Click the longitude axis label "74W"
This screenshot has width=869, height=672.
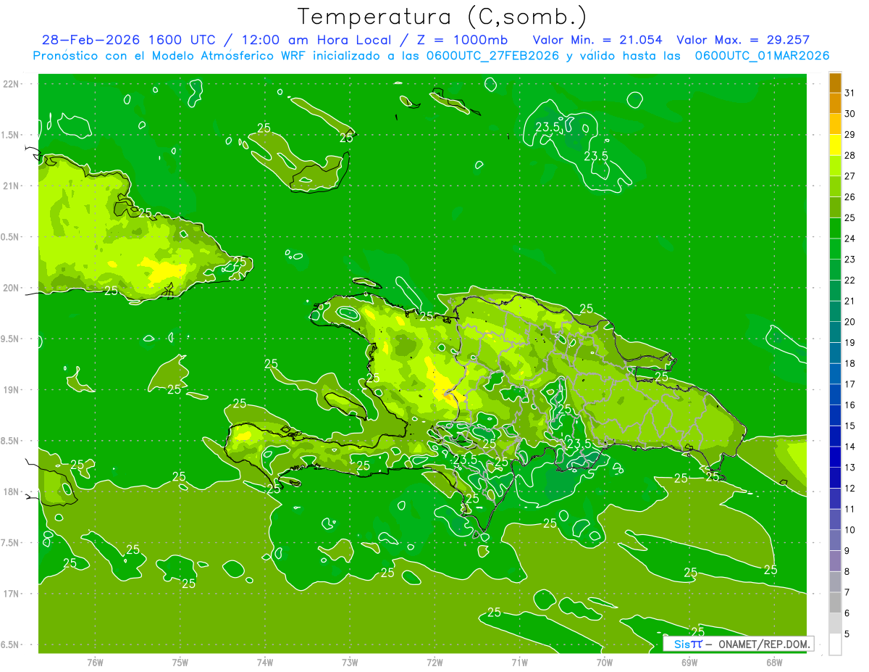tap(264, 663)
